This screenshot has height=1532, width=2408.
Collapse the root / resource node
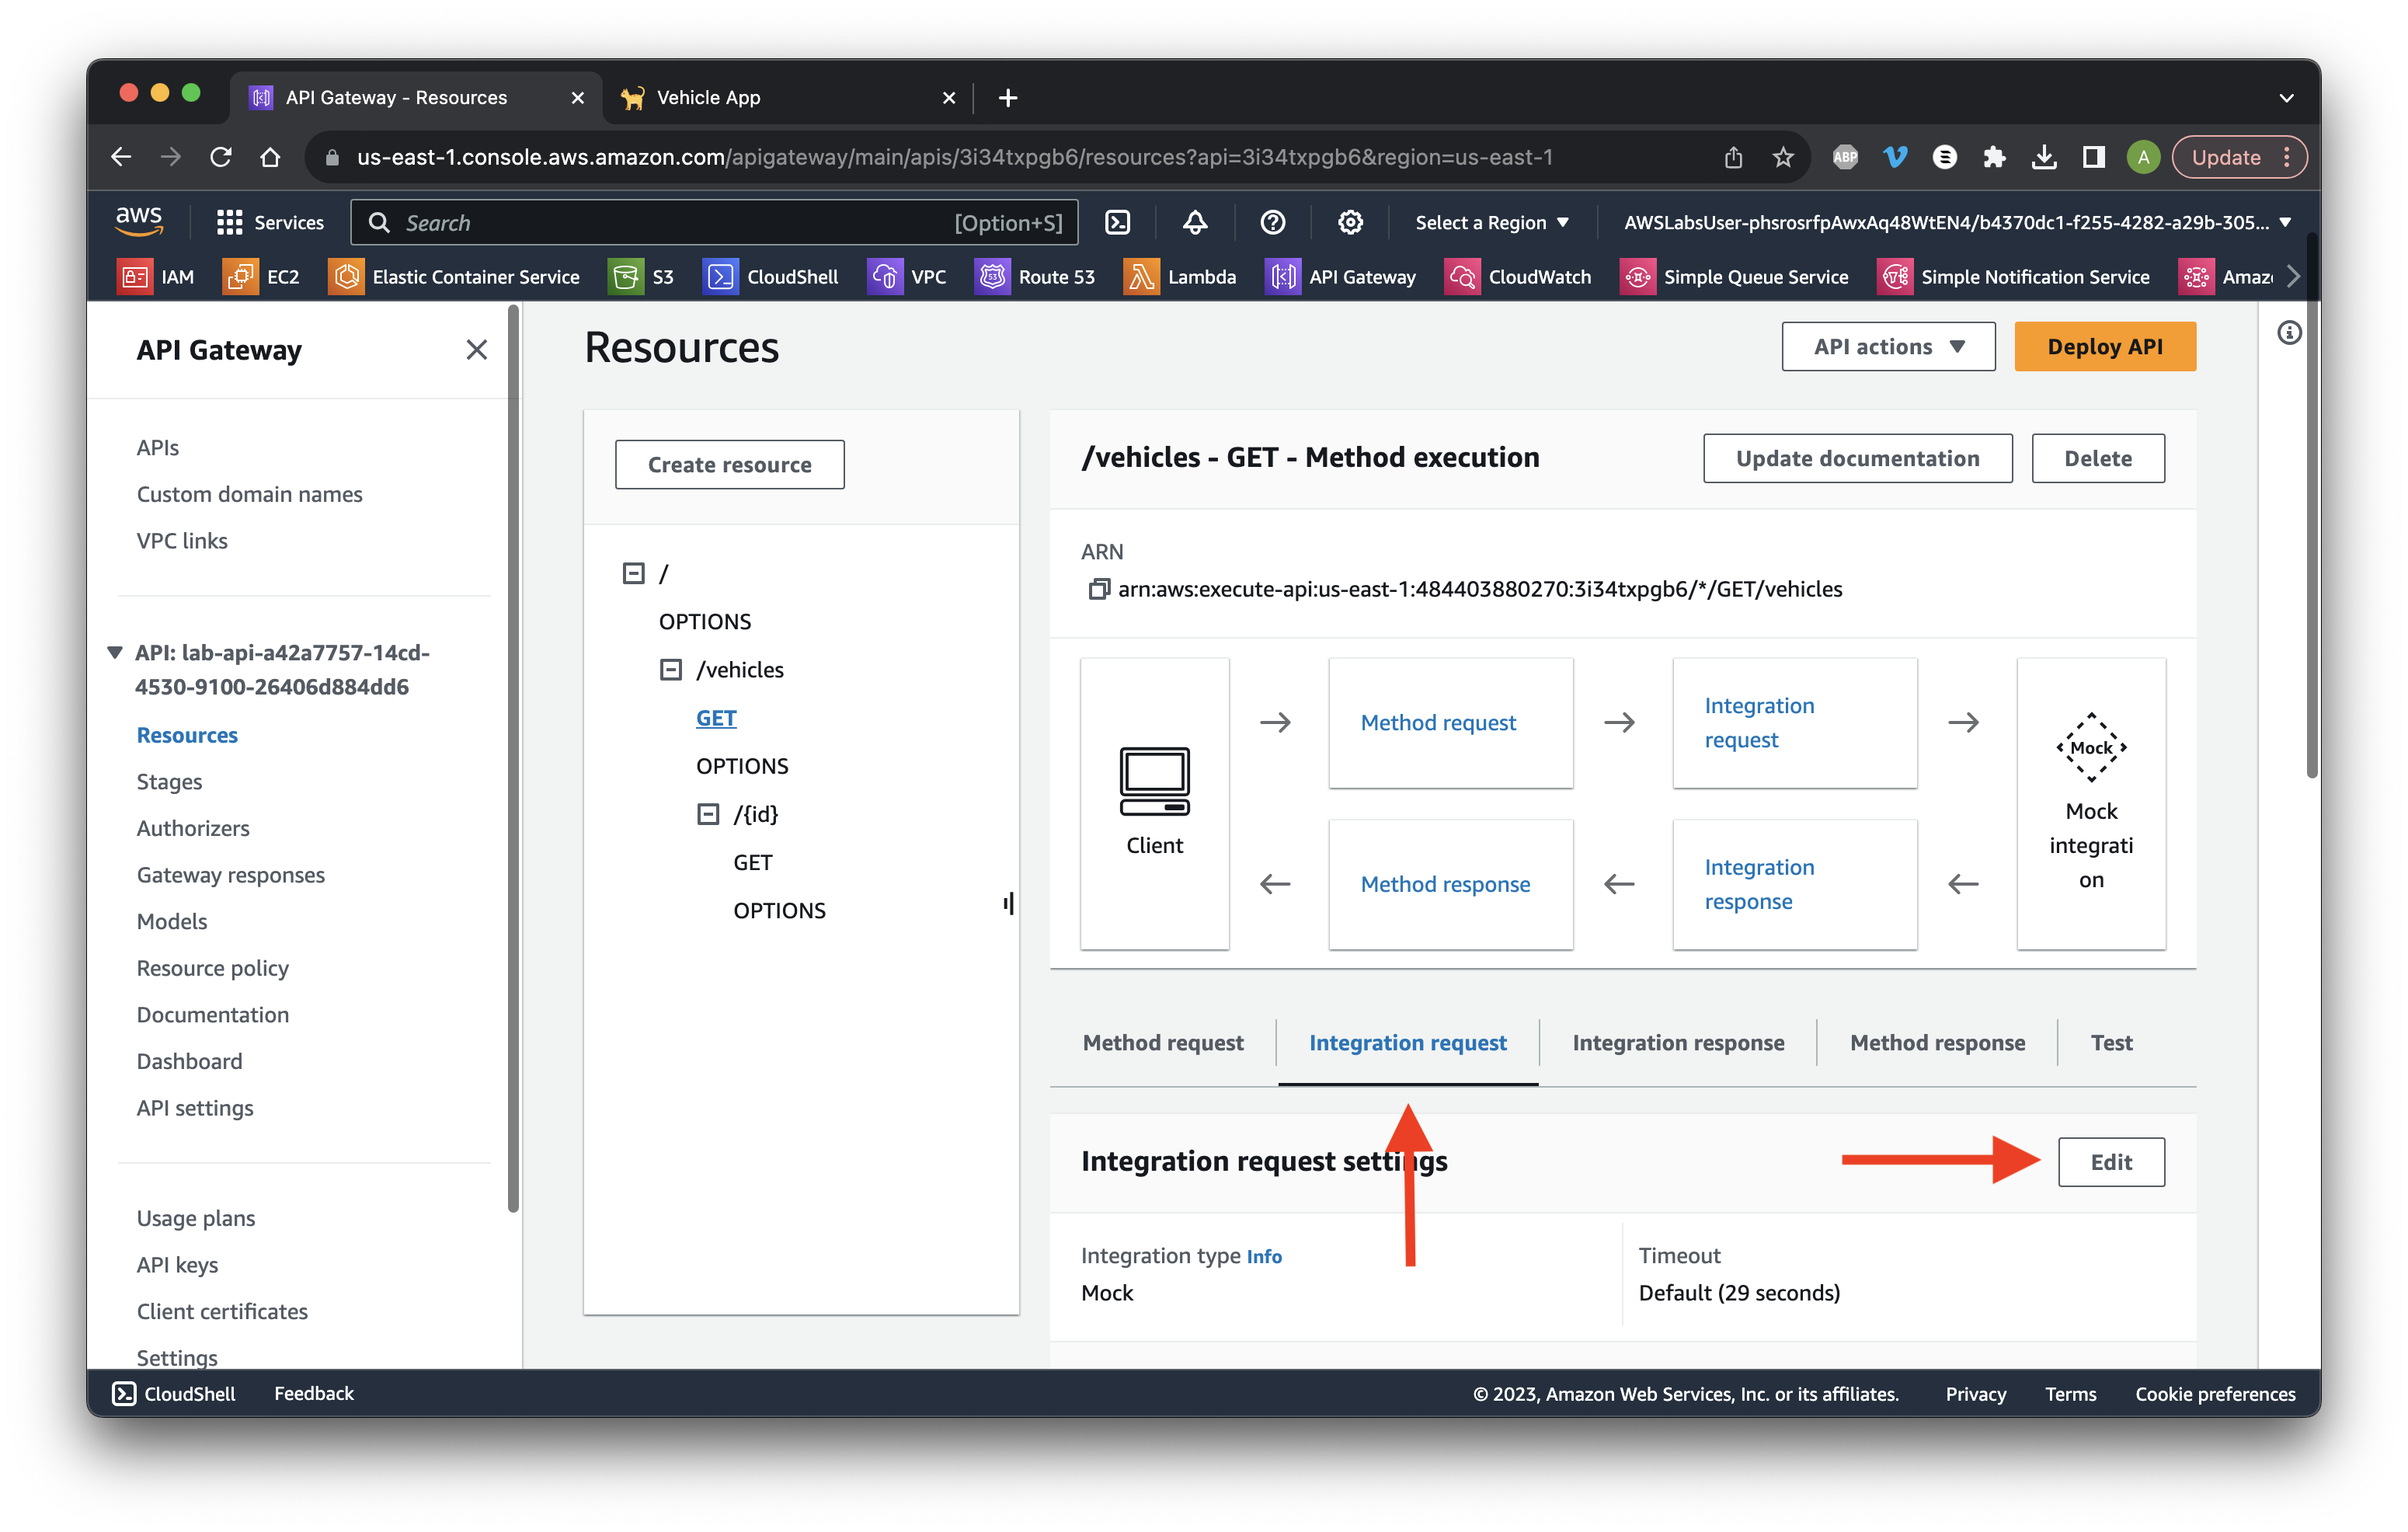point(633,573)
